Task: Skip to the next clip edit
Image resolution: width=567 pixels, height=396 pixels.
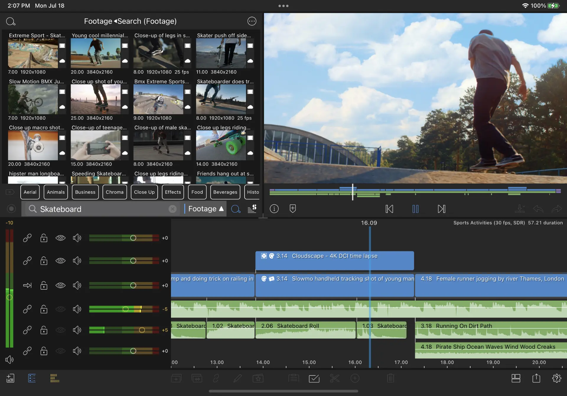Action: [x=441, y=209]
